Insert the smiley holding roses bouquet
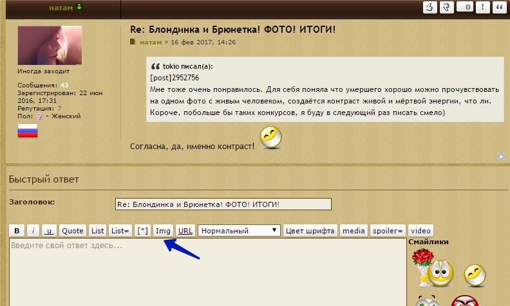Screen dimensions: 510x306 [x=433, y=268]
